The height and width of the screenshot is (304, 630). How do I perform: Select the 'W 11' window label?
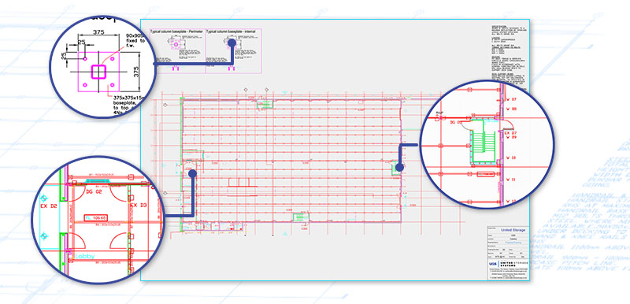[x=511, y=180]
